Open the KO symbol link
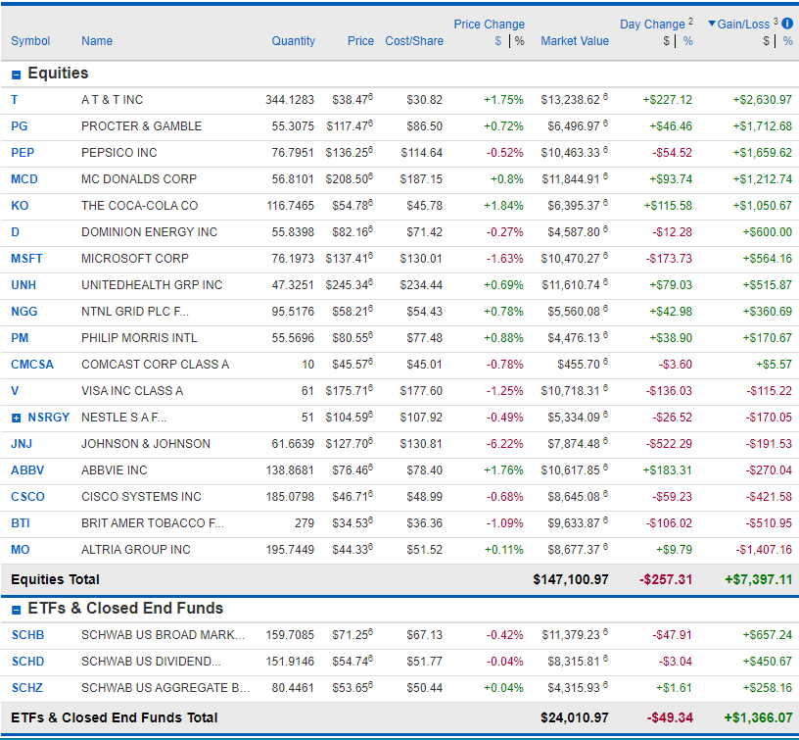 point(20,206)
